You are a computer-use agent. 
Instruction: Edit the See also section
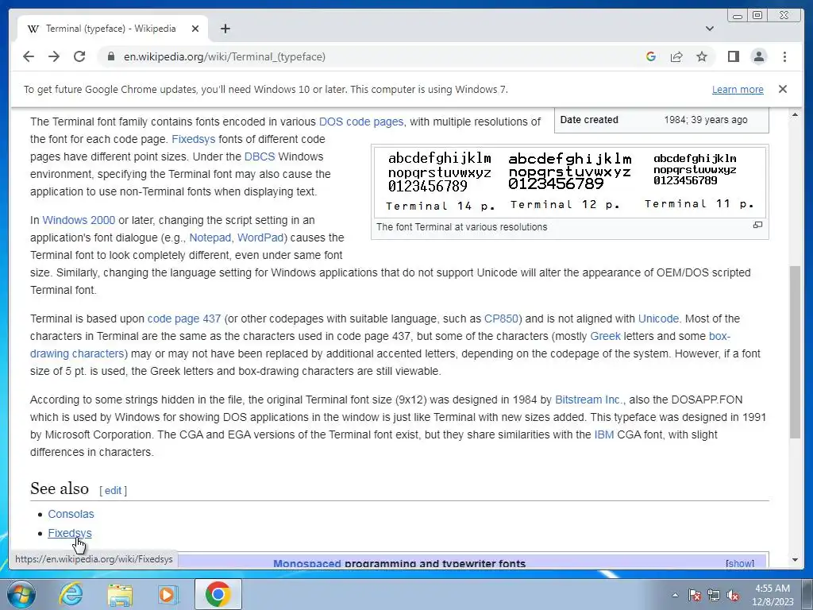pos(113,491)
